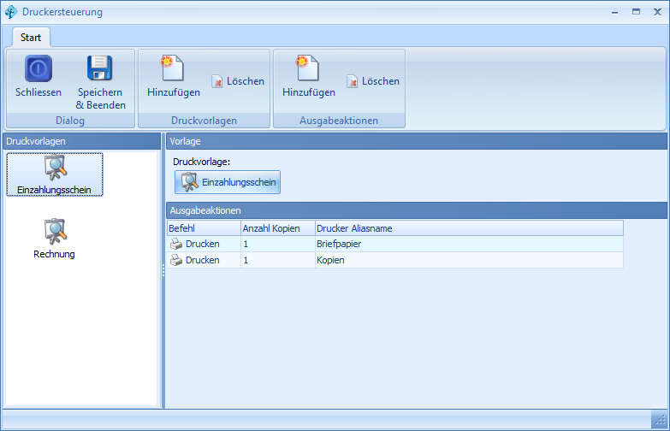Click the printer icon in second row
Image resolution: width=670 pixels, height=431 pixels.
[176, 260]
